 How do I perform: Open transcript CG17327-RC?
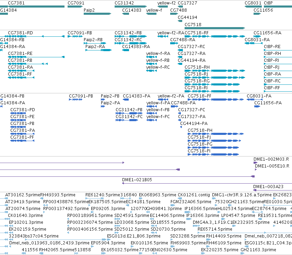[x=180, y=50]
